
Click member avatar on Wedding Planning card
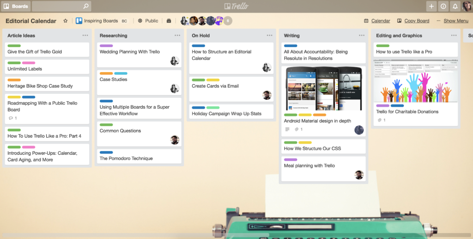pyautogui.click(x=175, y=61)
